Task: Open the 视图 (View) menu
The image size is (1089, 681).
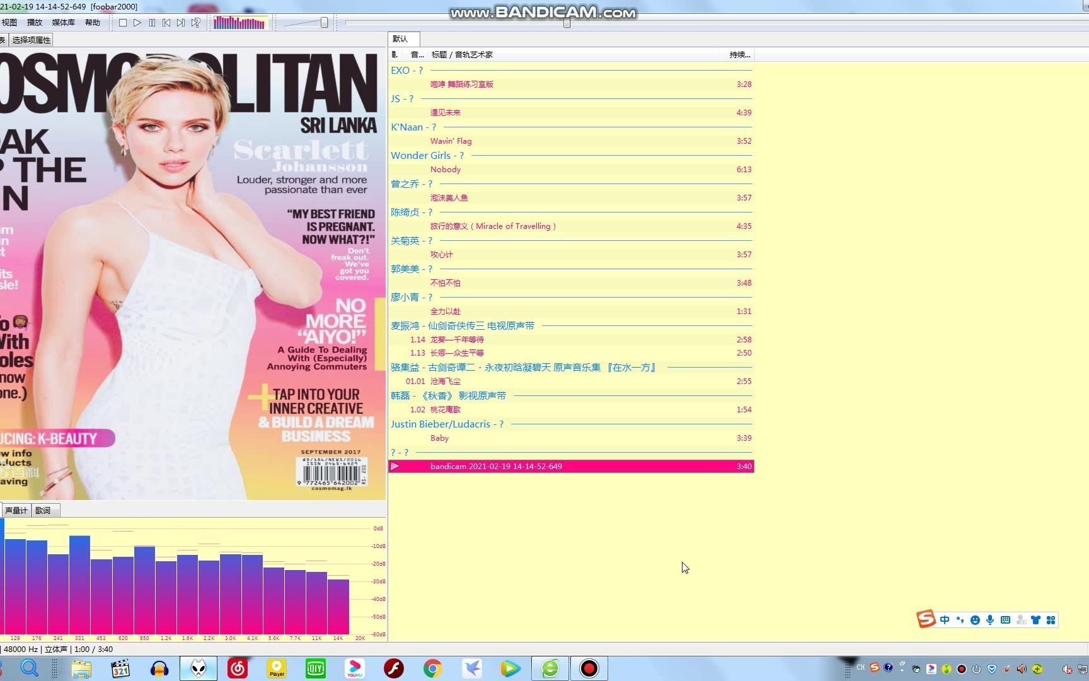Action: click(9, 22)
